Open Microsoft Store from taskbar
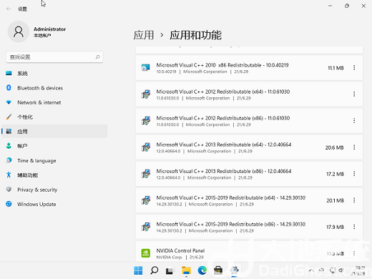The image size is (372, 279). click(x=218, y=270)
